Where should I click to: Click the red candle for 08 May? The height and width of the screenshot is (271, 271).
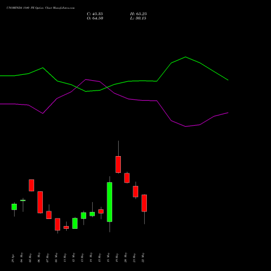(57, 224)
